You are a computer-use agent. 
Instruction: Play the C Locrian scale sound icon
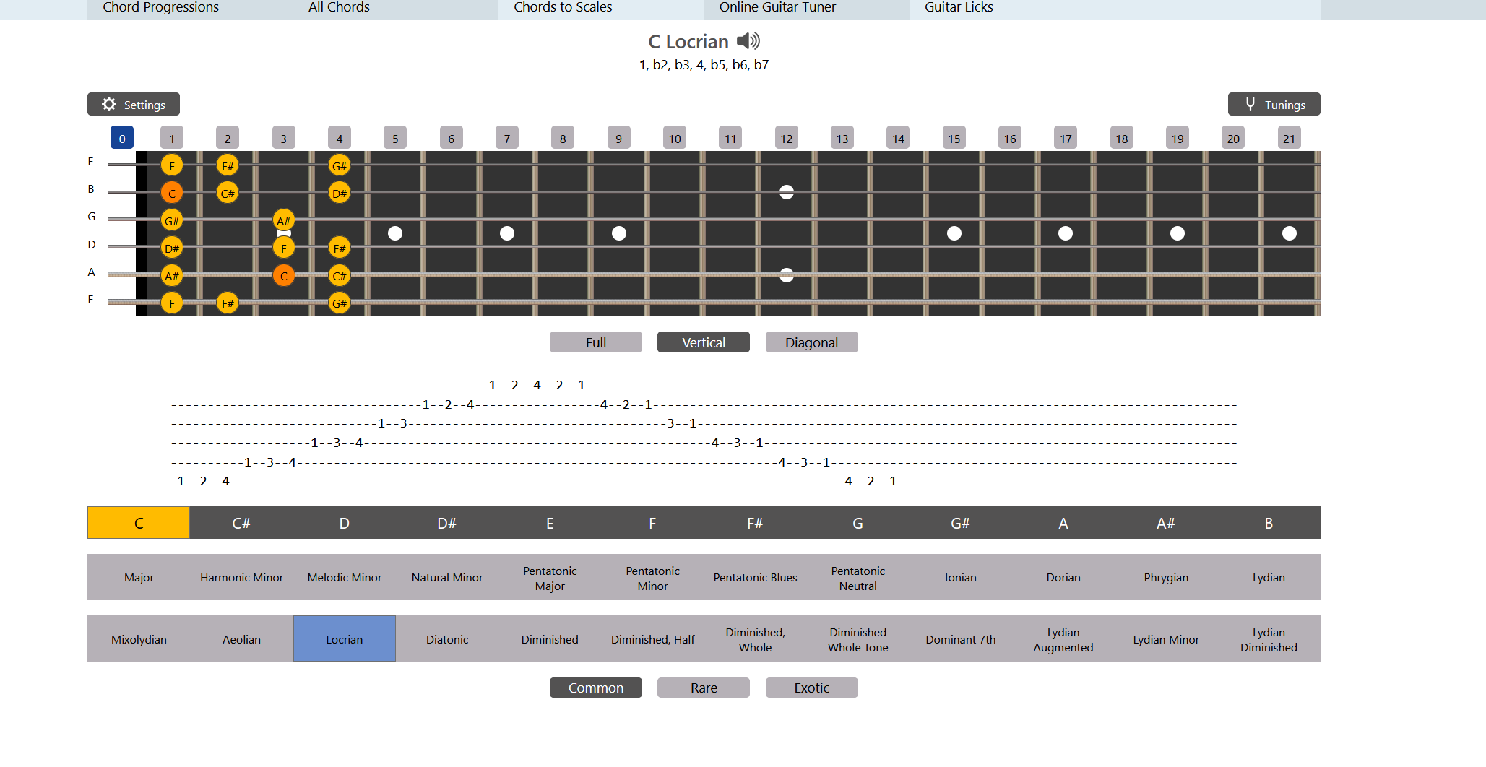click(x=748, y=41)
